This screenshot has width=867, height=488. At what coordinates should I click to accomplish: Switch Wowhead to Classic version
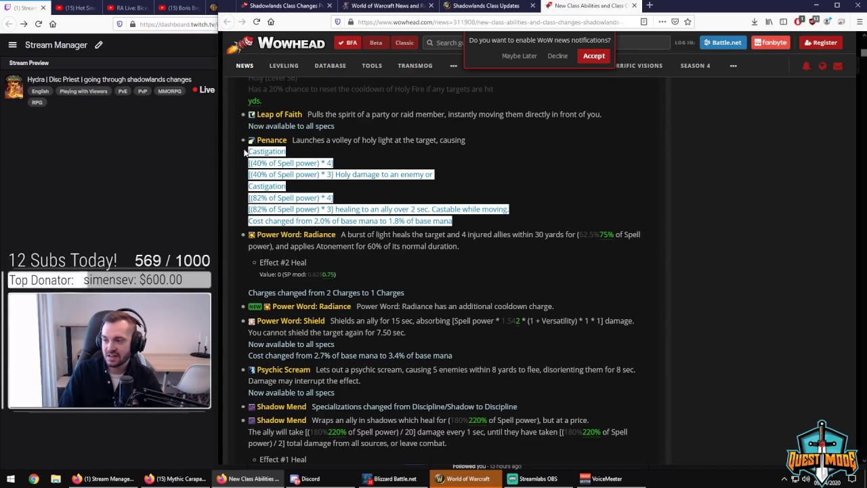[404, 43]
